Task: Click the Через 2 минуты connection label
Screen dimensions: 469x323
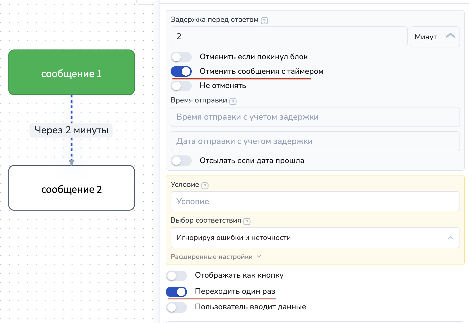Action: tap(71, 130)
